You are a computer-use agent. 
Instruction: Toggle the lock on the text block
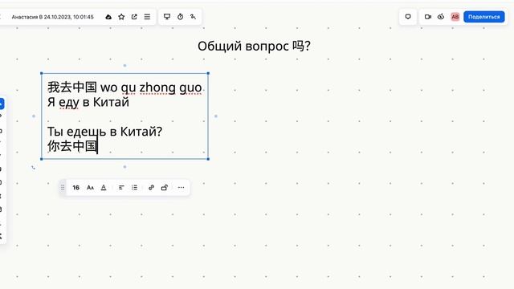pyautogui.click(x=165, y=187)
